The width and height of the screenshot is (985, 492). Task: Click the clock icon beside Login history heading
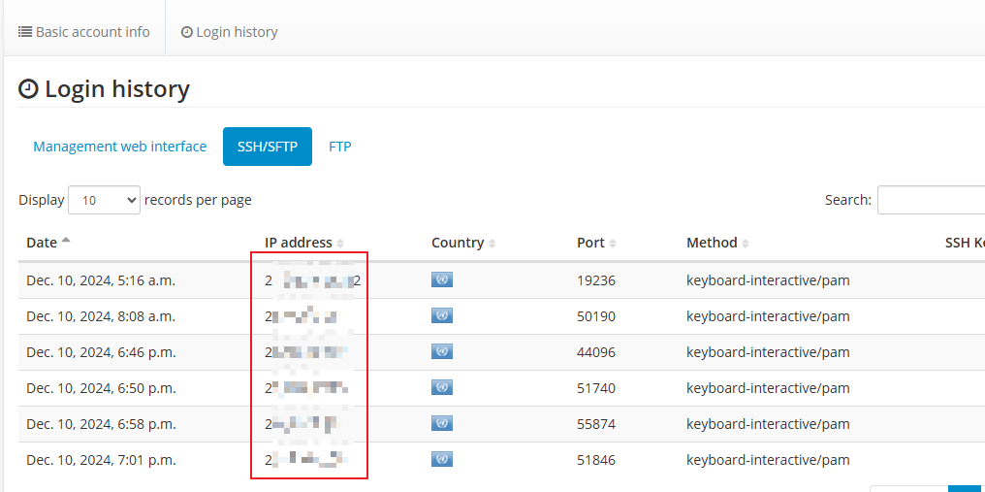pos(29,89)
